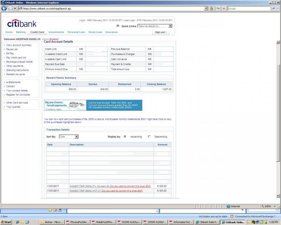
Task: Click the address bar URL field
Action: tap(111, 8)
